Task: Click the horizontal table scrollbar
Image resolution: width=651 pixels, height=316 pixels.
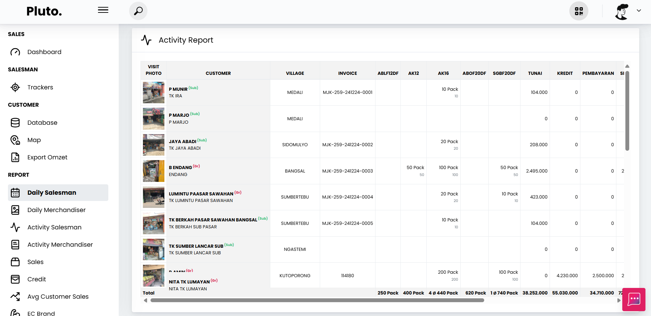Action: 317,300
